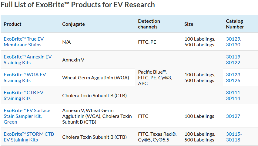Open ExoBrite Annexin EV Staining Kits link

pyautogui.click(x=28, y=60)
